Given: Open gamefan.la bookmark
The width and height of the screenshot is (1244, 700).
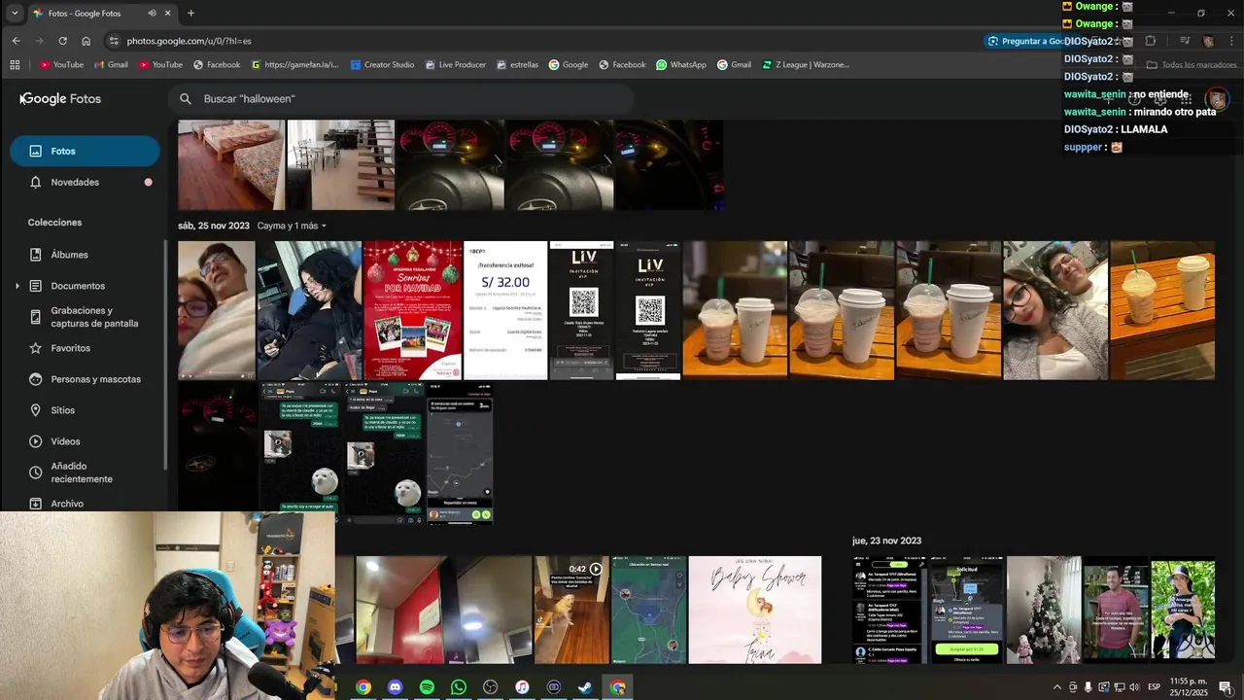Looking at the screenshot, I should (x=295, y=65).
